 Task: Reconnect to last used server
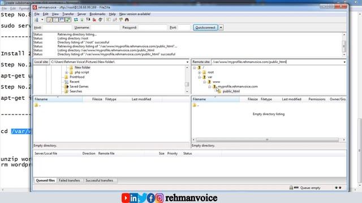(100, 20)
